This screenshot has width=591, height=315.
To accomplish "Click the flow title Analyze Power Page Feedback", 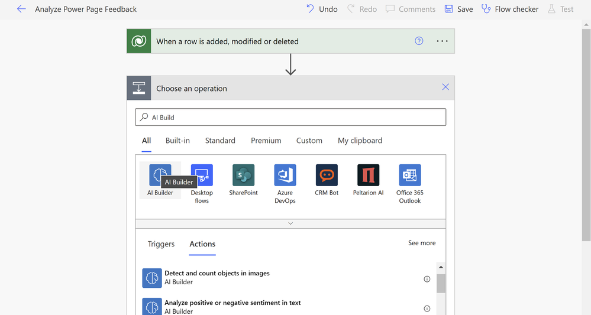I will point(86,9).
